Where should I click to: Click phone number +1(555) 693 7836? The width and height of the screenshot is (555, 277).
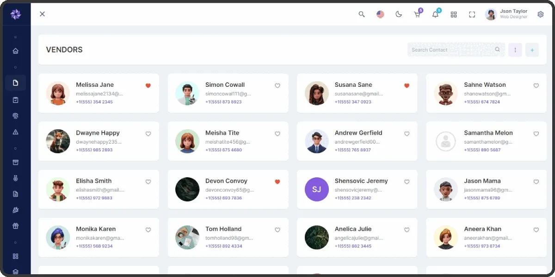[x=223, y=198]
